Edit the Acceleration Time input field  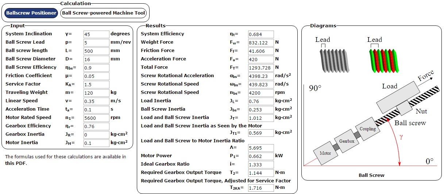coord(96,110)
